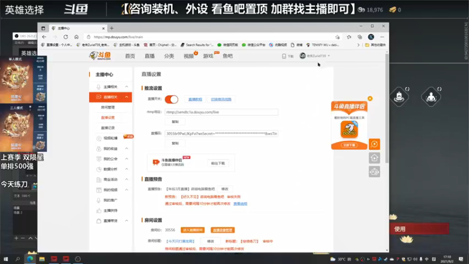The height and width of the screenshot is (264, 469).
Task: Open the 首页 navigation item
Action: [x=130, y=56]
